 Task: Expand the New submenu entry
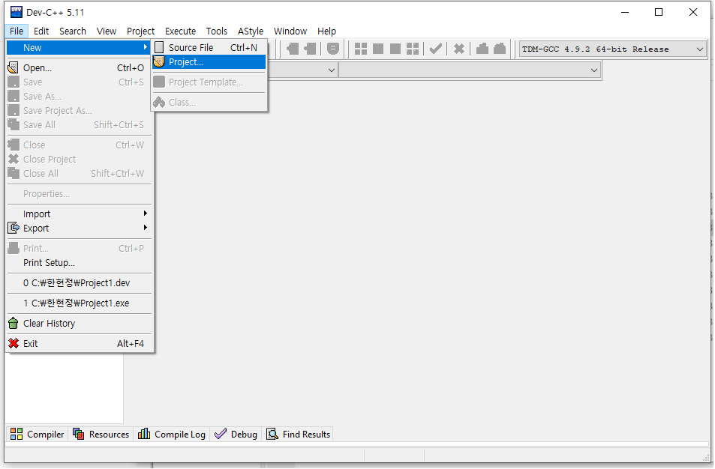[80, 47]
